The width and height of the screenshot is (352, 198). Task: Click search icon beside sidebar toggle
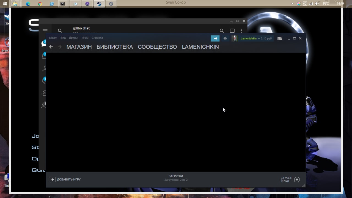(x=222, y=31)
